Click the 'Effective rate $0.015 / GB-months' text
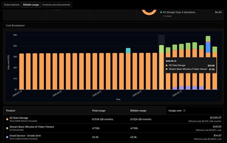 click(x=205, y=121)
